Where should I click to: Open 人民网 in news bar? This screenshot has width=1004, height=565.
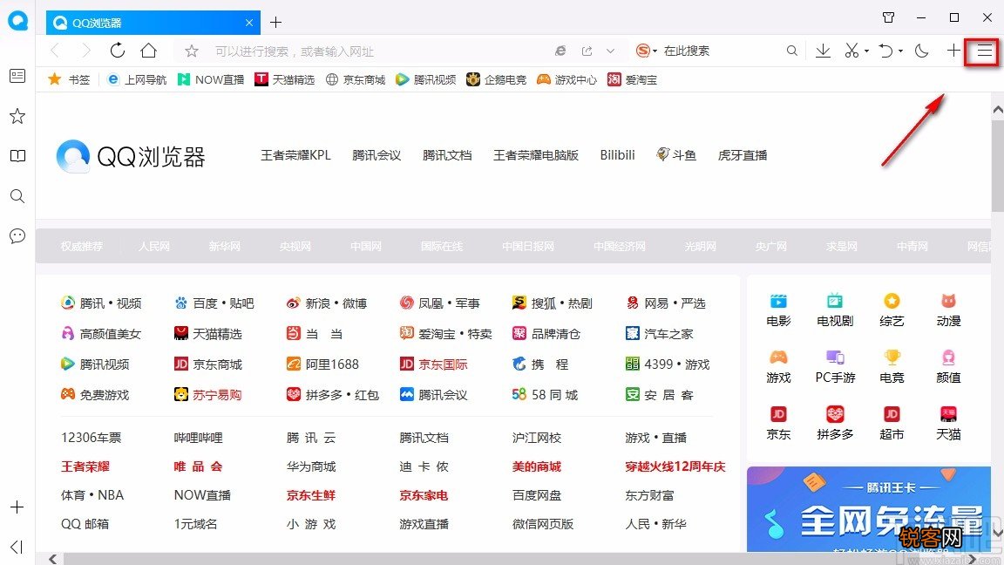(x=154, y=246)
